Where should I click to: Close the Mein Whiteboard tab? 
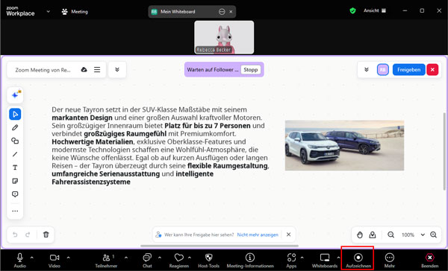tap(231, 12)
